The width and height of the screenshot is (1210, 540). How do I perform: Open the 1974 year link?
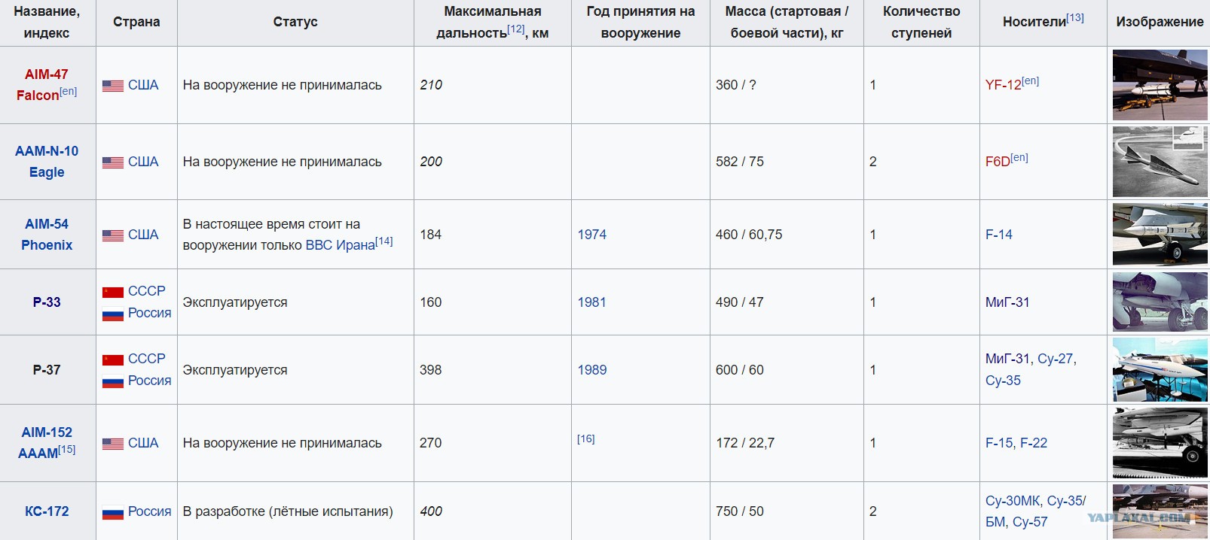pyautogui.click(x=592, y=235)
